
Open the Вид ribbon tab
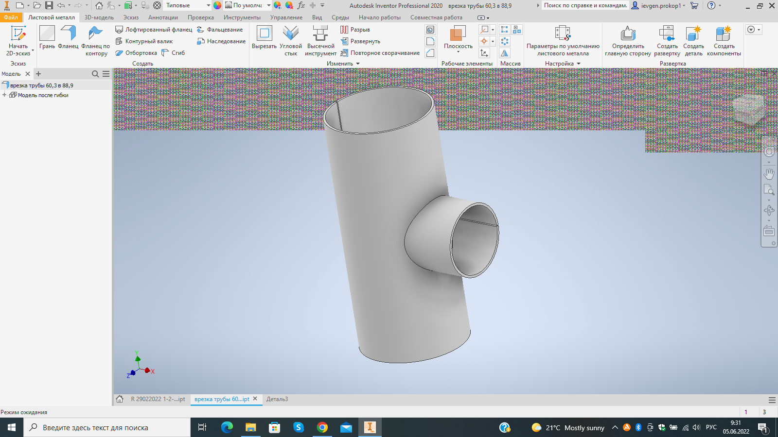(x=317, y=17)
